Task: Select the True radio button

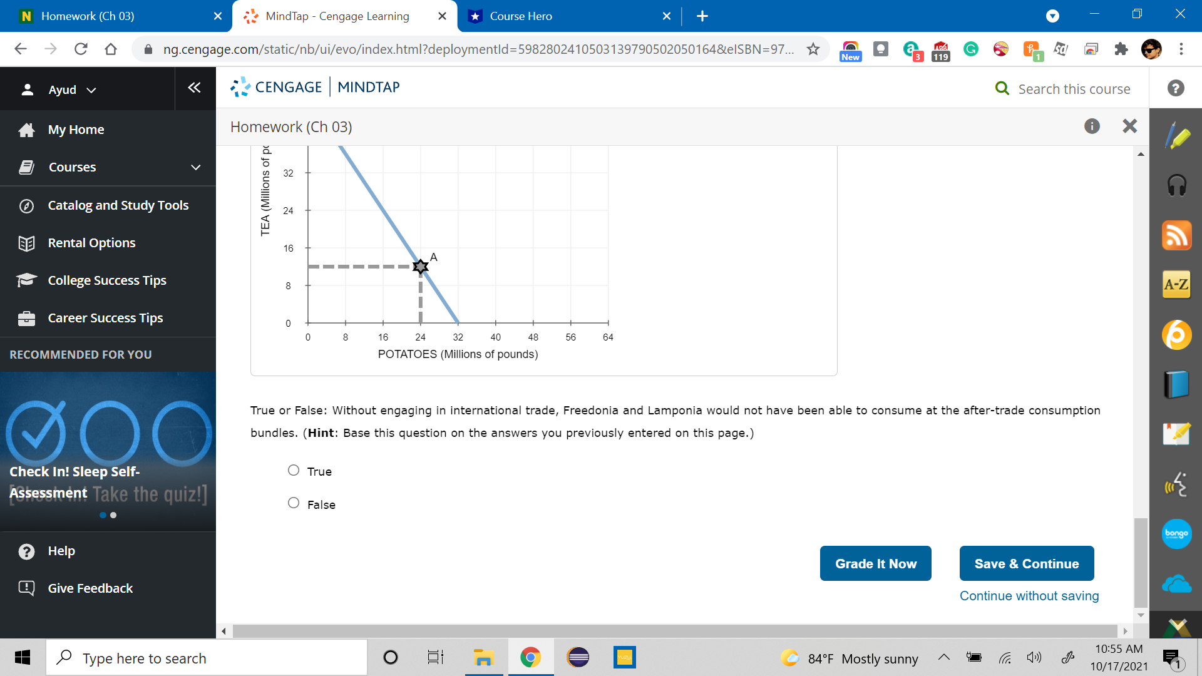Action: click(294, 470)
